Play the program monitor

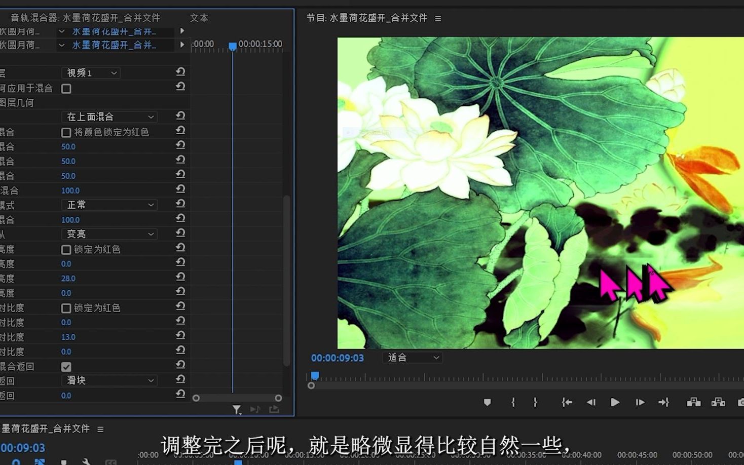[615, 402]
